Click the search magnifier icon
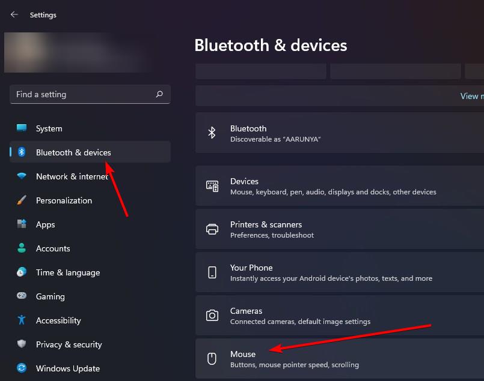484x381 pixels. (x=159, y=94)
